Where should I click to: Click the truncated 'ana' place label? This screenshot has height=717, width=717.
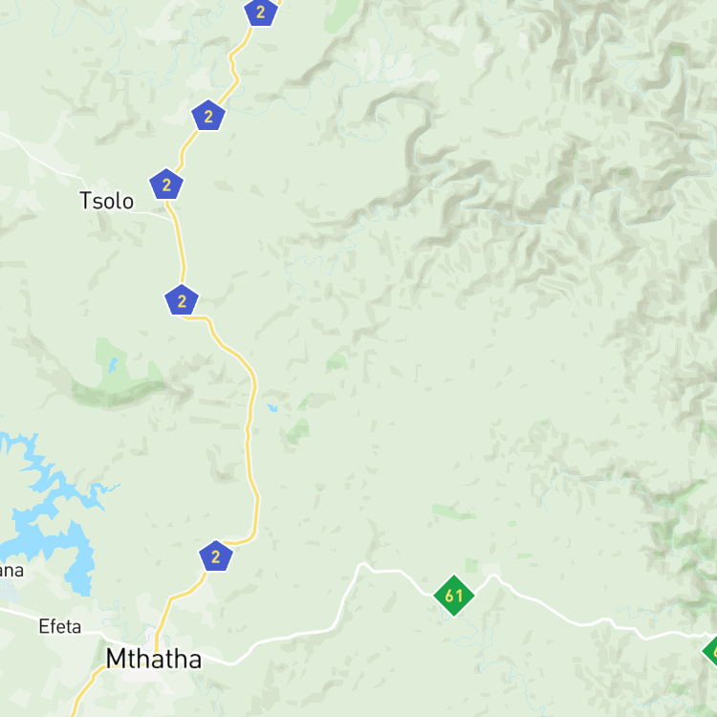tap(11, 571)
